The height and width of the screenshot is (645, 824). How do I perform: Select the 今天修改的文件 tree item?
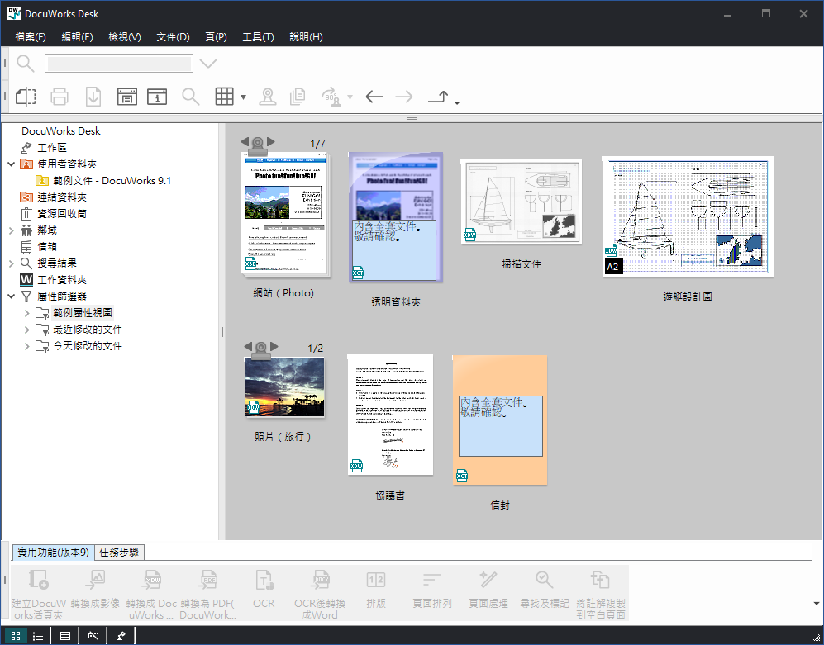[x=88, y=345]
